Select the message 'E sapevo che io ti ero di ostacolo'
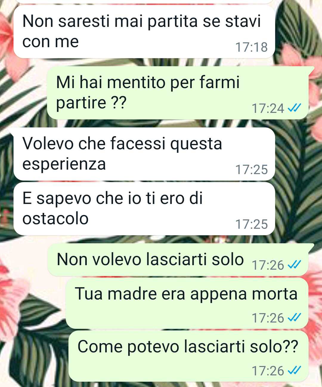The height and width of the screenshot is (387, 322). [x=144, y=209]
